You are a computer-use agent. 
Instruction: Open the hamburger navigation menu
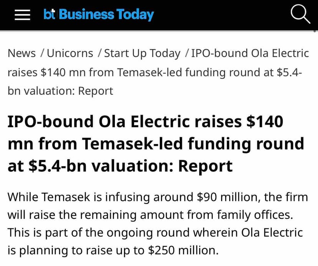22,15
